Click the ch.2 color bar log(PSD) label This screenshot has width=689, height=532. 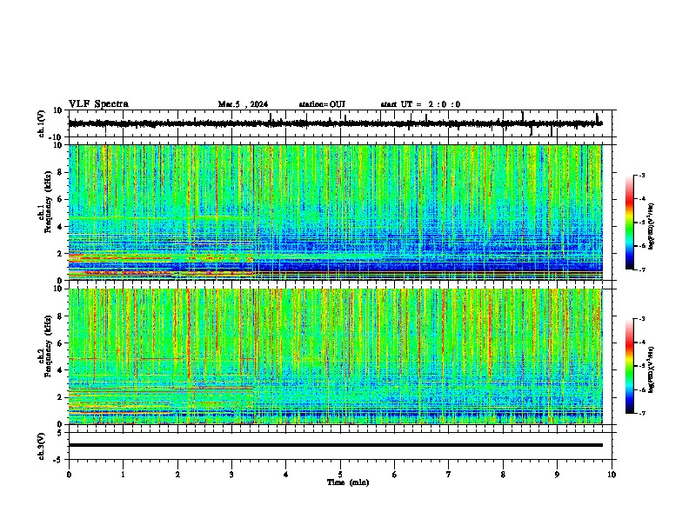652,369
